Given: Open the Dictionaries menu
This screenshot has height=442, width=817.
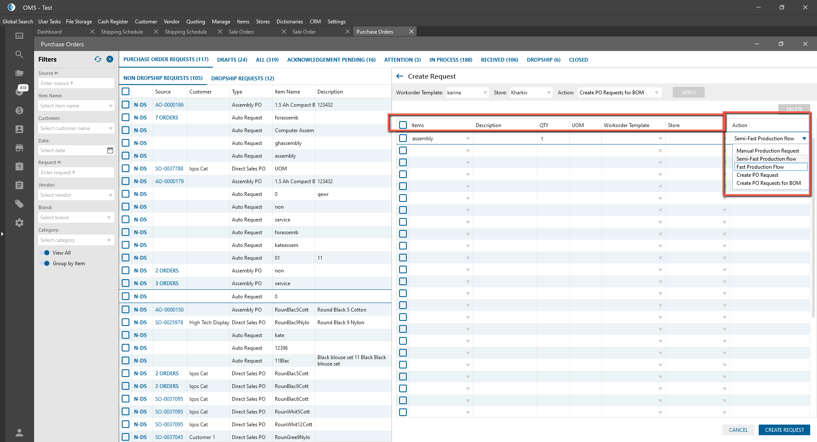Looking at the screenshot, I should click(289, 22).
